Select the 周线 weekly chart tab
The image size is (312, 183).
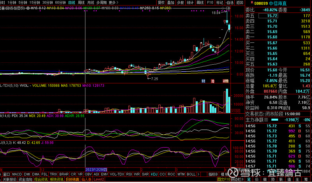[x=81, y=3]
